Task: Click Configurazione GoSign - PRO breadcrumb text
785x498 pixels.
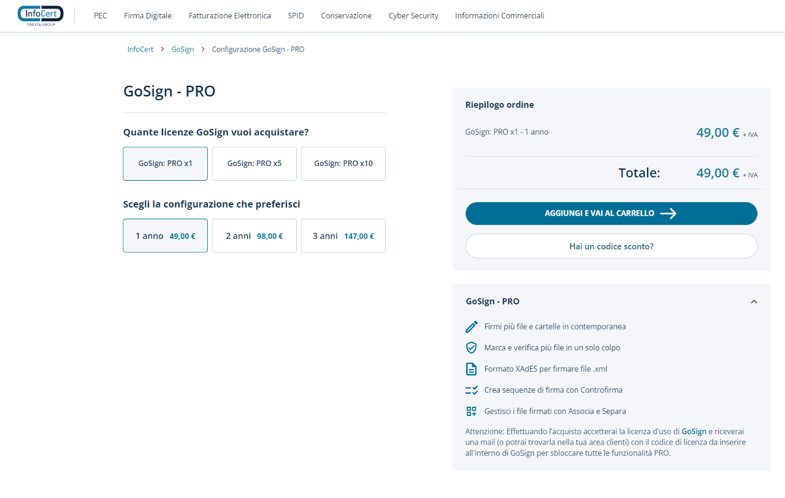Action: (x=258, y=49)
